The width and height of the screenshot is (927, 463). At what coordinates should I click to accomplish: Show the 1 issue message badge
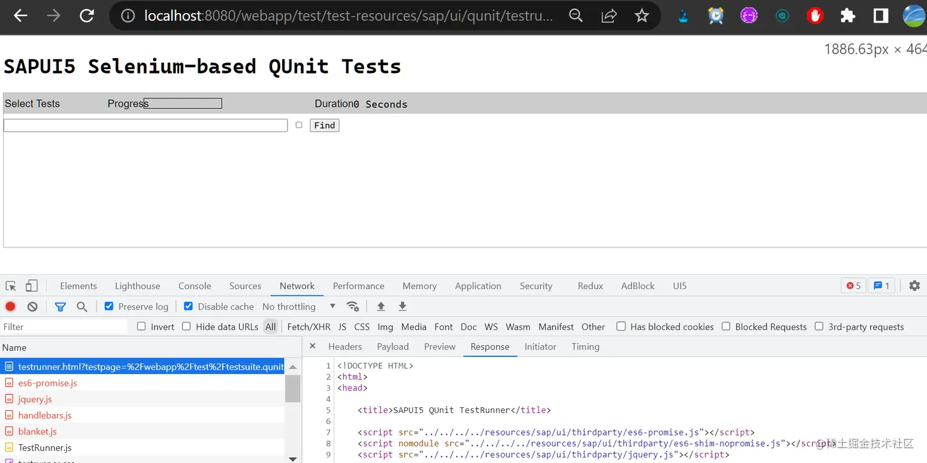pyautogui.click(x=881, y=285)
